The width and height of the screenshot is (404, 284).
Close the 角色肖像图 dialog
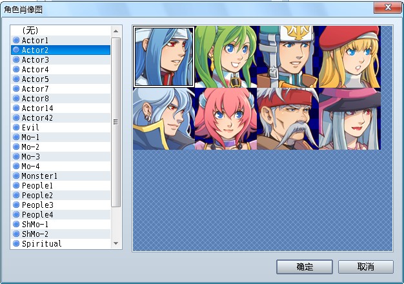[x=388, y=7]
